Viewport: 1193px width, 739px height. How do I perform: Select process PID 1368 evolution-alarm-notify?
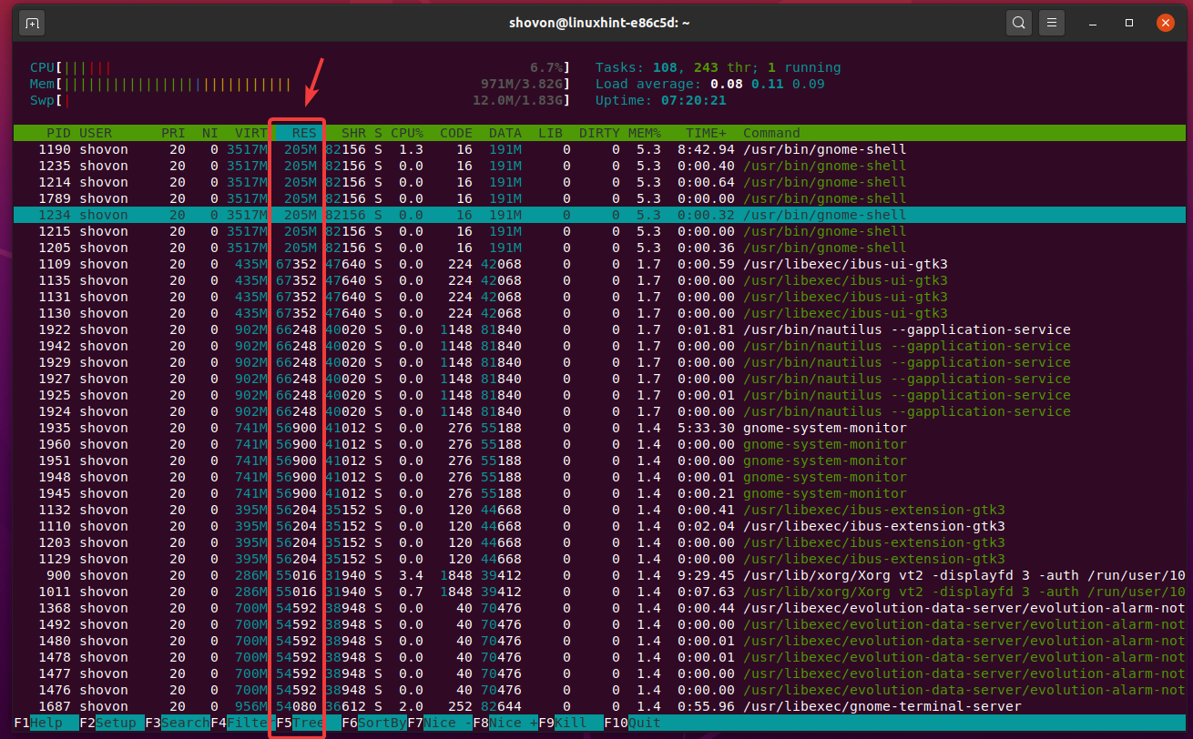599,608
